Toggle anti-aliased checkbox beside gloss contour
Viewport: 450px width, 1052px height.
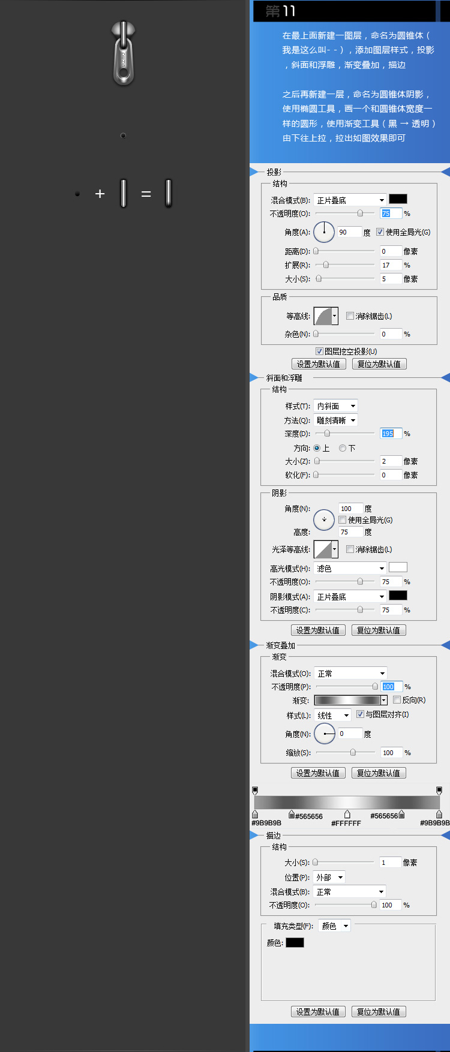tap(350, 549)
